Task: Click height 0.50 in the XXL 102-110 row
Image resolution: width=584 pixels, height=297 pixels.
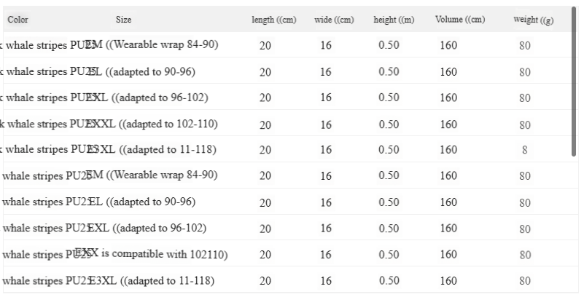Action: 389,124
